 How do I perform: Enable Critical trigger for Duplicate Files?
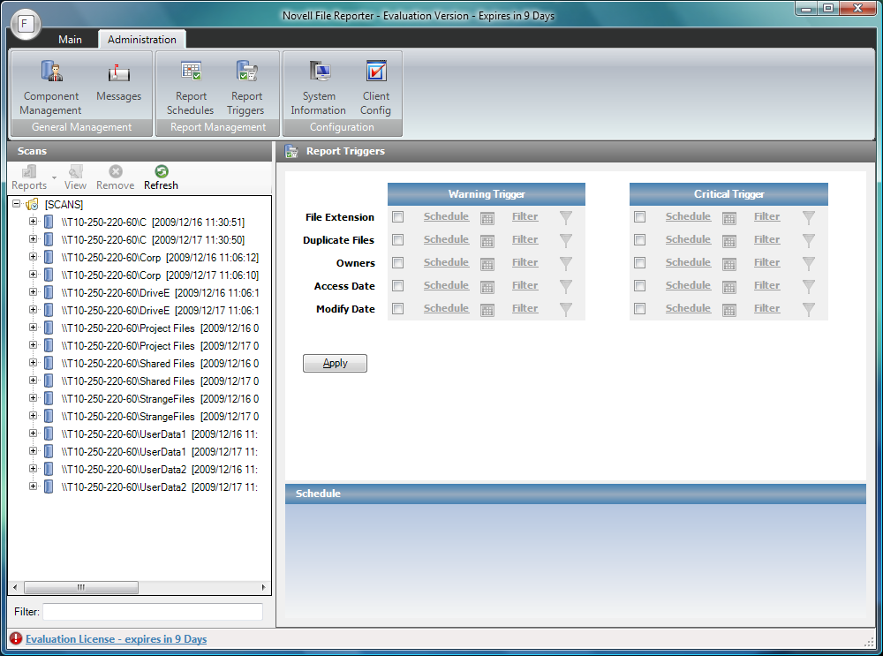639,240
